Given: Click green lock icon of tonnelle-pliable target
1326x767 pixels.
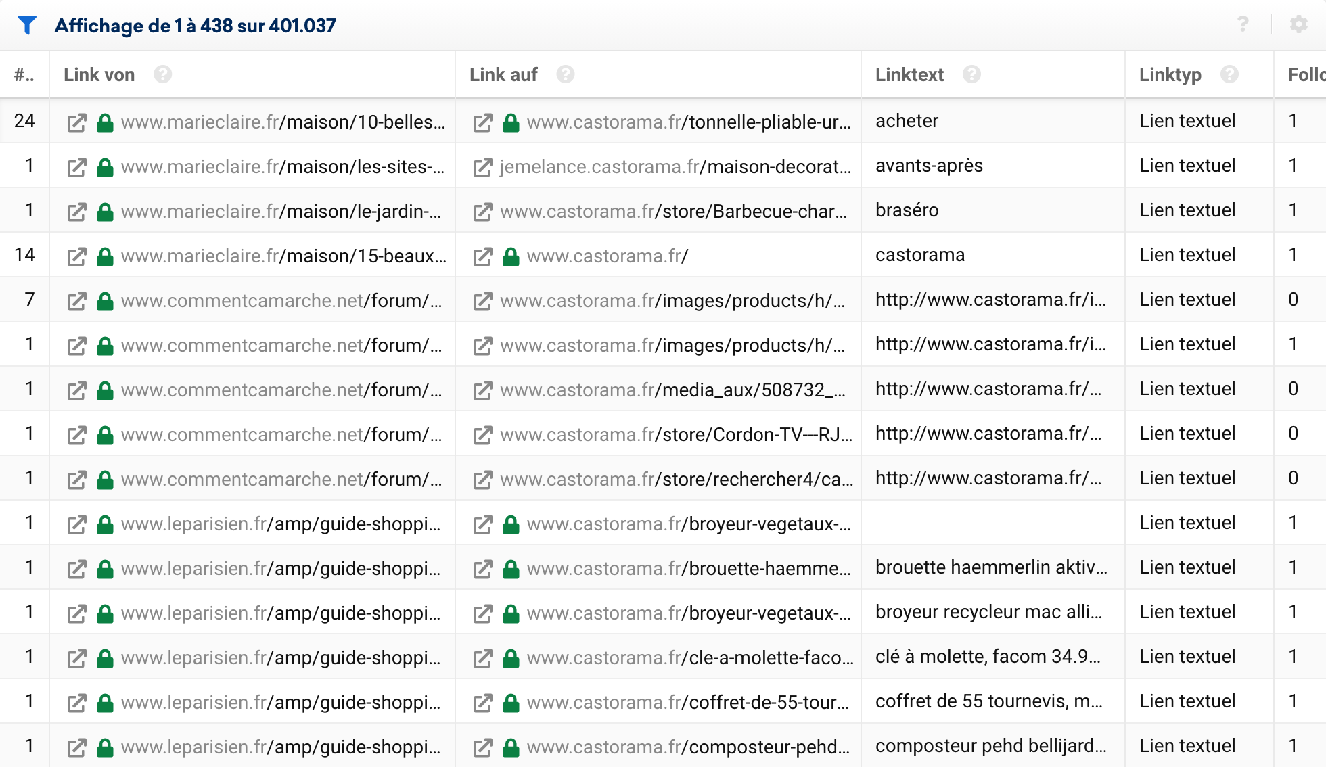Looking at the screenshot, I should pos(511,122).
